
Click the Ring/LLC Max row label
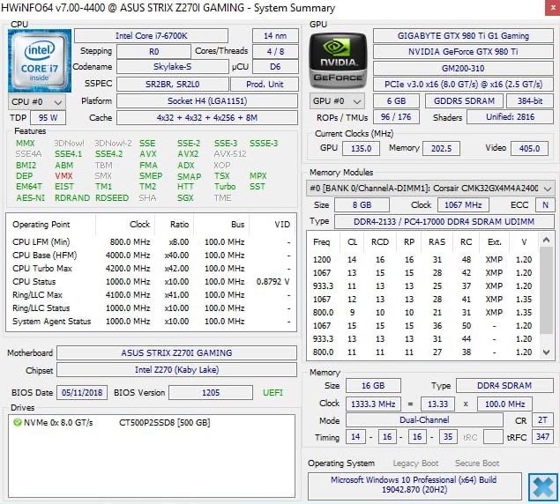pyautogui.click(x=38, y=295)
